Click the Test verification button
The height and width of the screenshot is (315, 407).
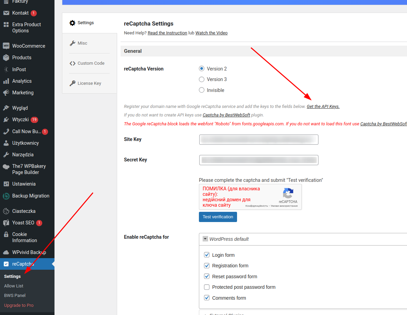pos(218,217)
